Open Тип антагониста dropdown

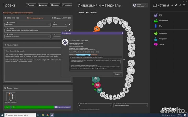(x=131, y=105)
